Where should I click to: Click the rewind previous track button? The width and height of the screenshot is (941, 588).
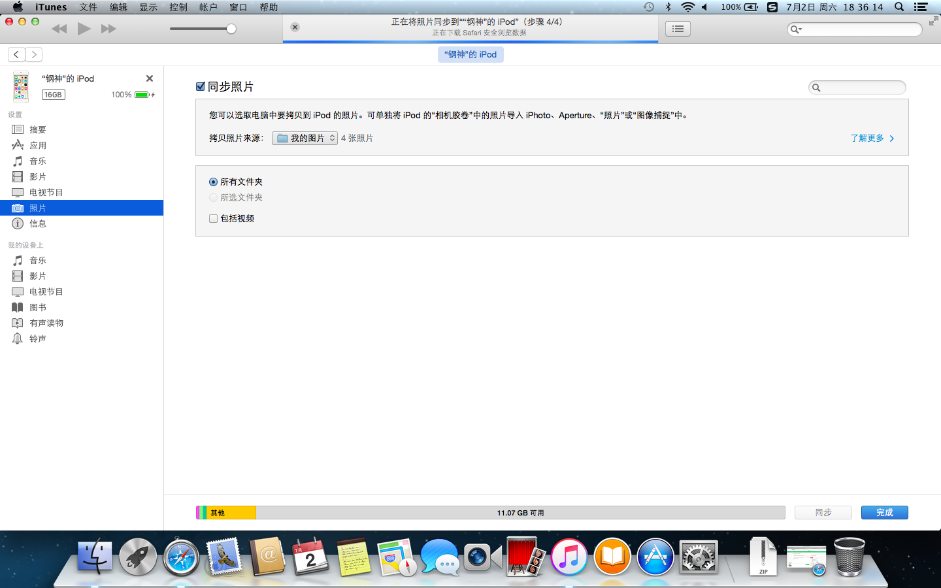click(x=59, y=29)
